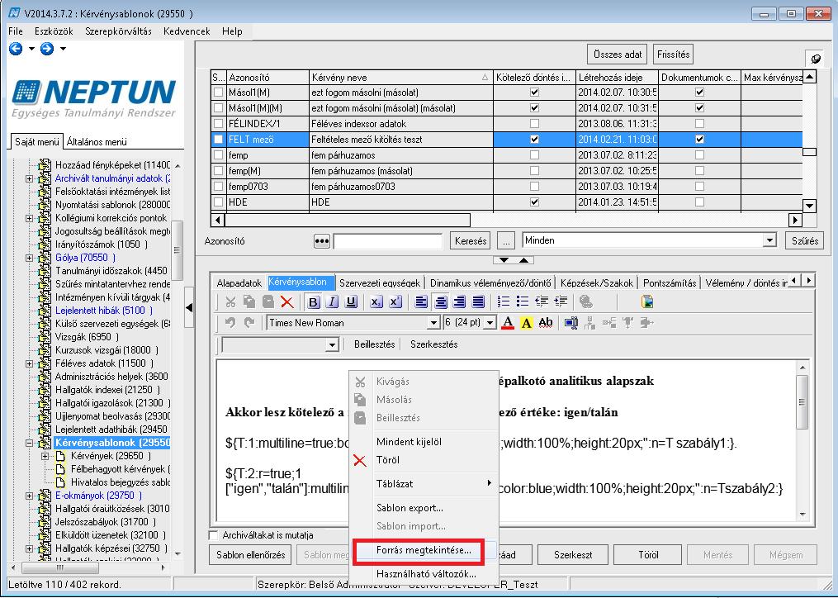
Task: Click the three-dots icon beside Azonosító
Action: (322, 241)
